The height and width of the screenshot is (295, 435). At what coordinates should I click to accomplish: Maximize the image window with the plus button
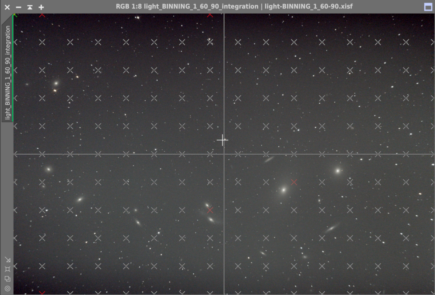(x=41, y=7)
